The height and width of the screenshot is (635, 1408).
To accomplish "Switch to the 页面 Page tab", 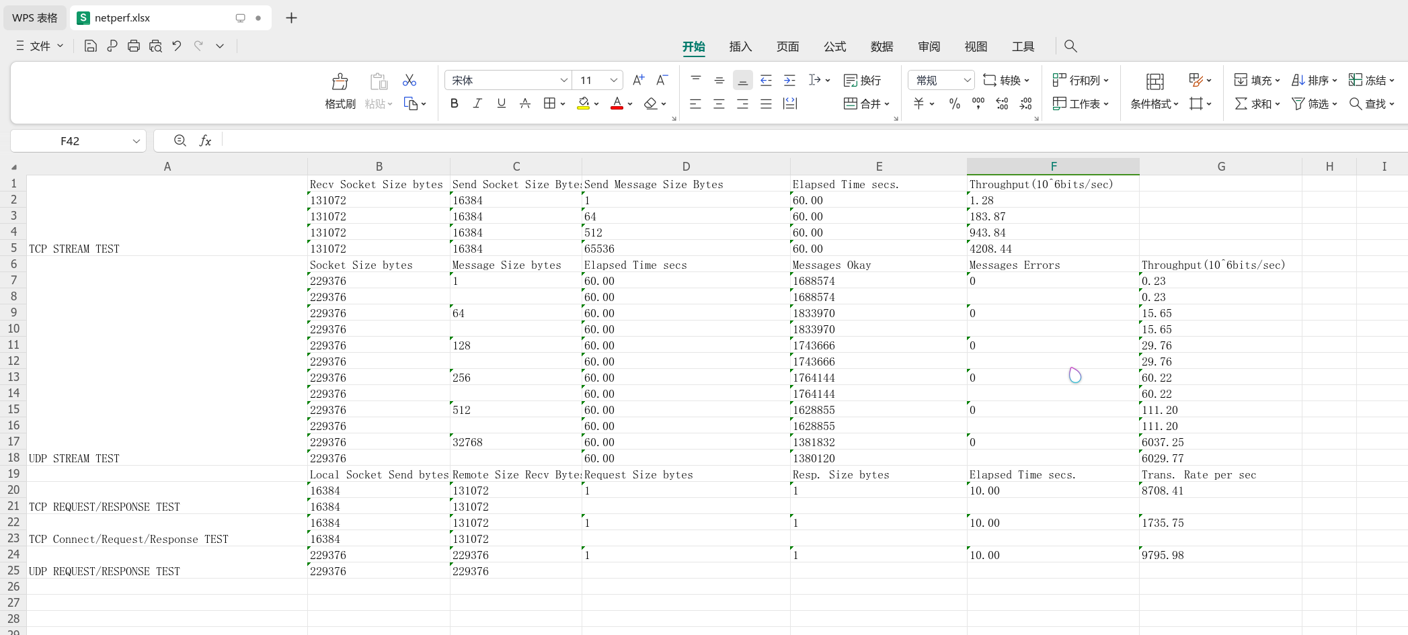I will point(787,46).
